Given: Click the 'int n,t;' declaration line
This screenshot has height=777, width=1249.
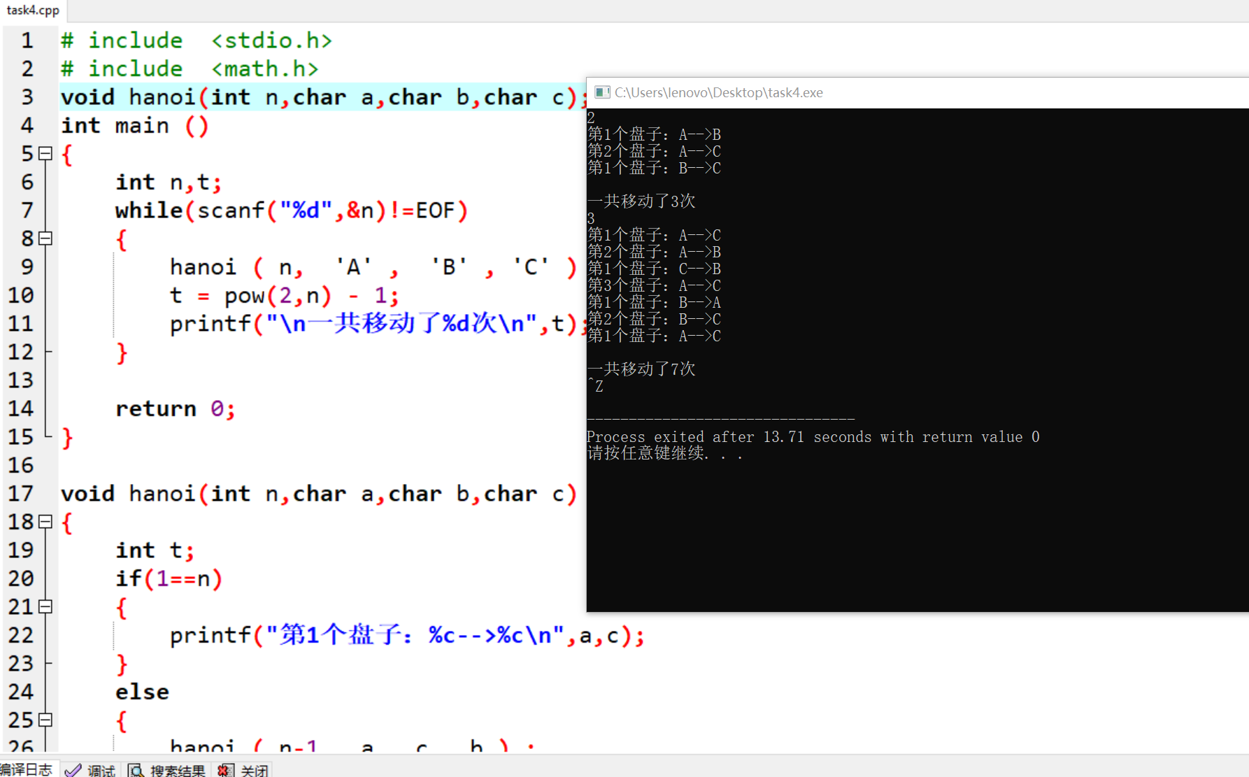Looking at the screenshot, I should [x=169, y=183].
